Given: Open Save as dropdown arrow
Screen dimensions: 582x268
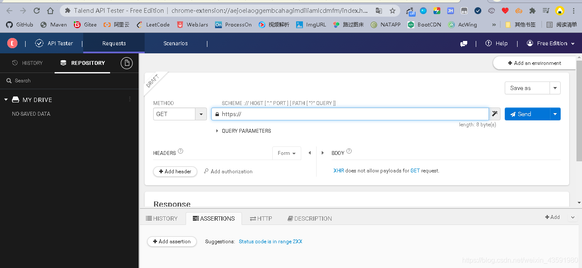Looking at the screenshot, I should click(x=555, y=88).
